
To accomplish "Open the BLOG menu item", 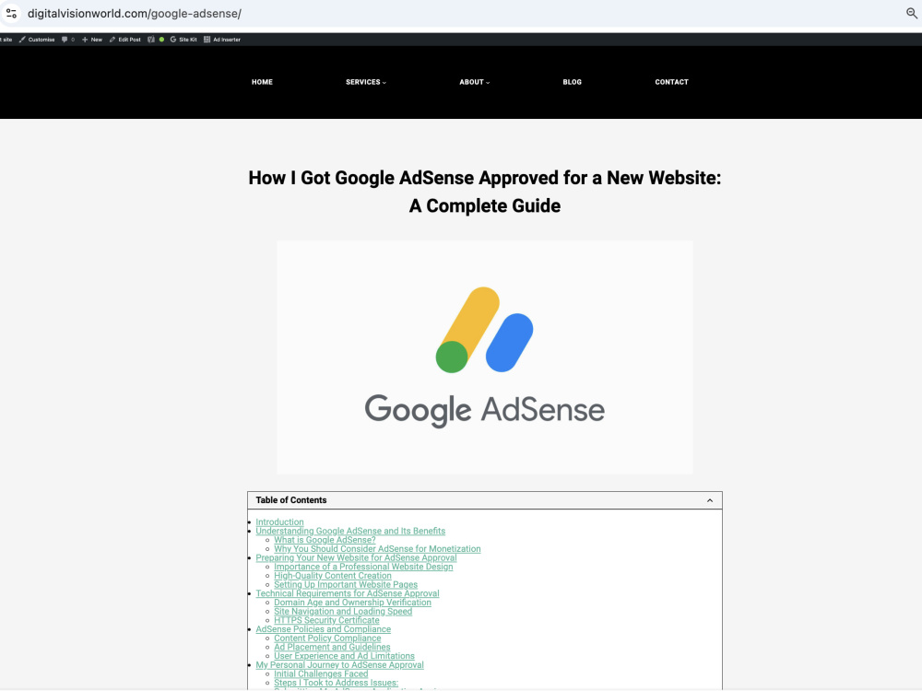I will pos(573,82).
